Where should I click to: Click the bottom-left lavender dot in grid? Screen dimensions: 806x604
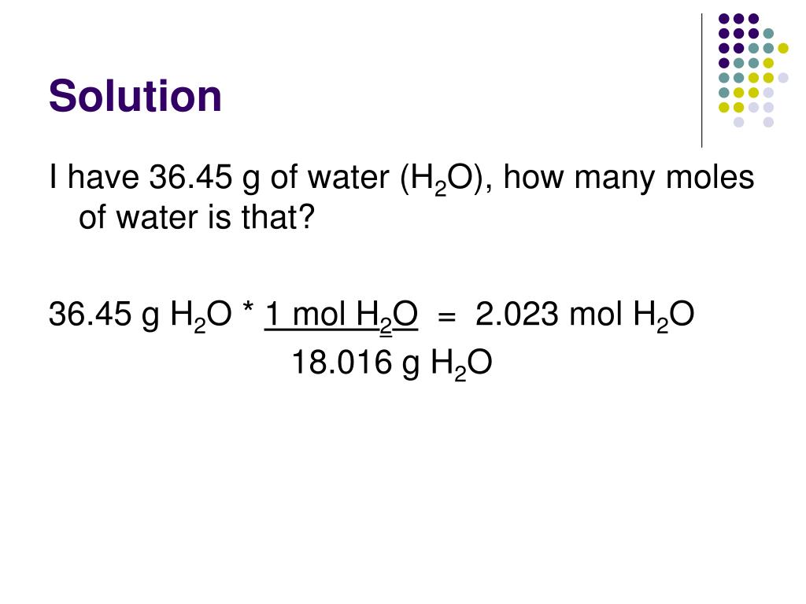coord(738,122)
